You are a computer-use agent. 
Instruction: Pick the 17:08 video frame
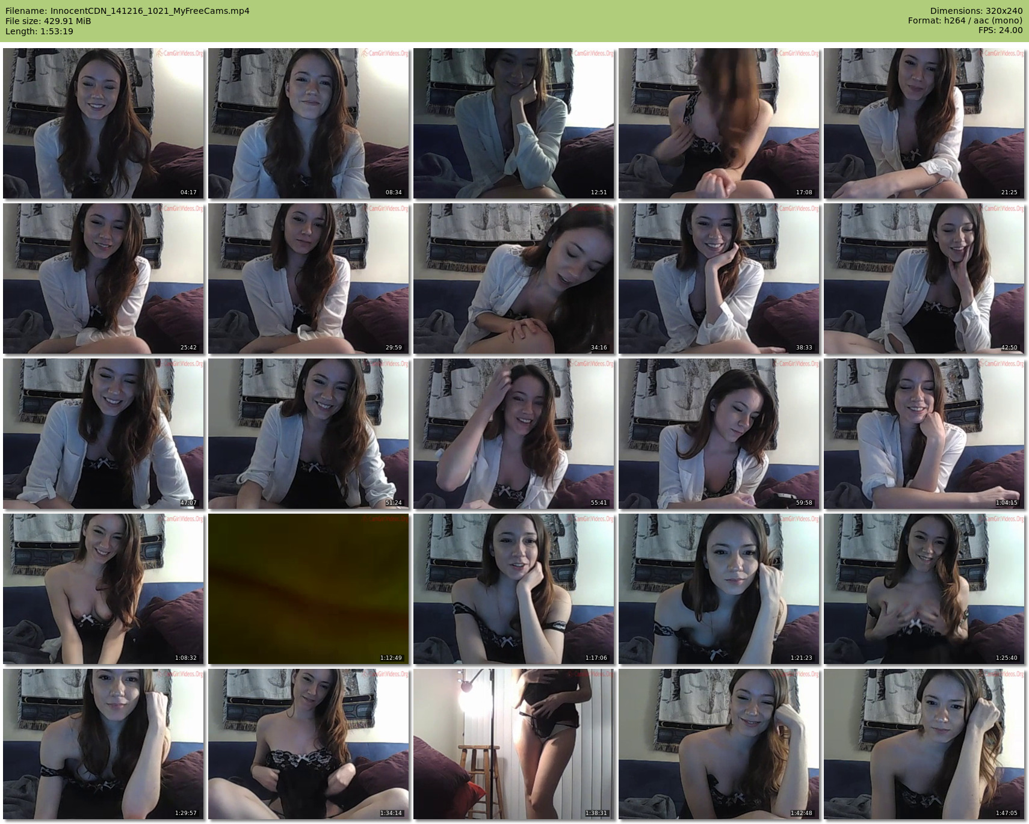719,123
